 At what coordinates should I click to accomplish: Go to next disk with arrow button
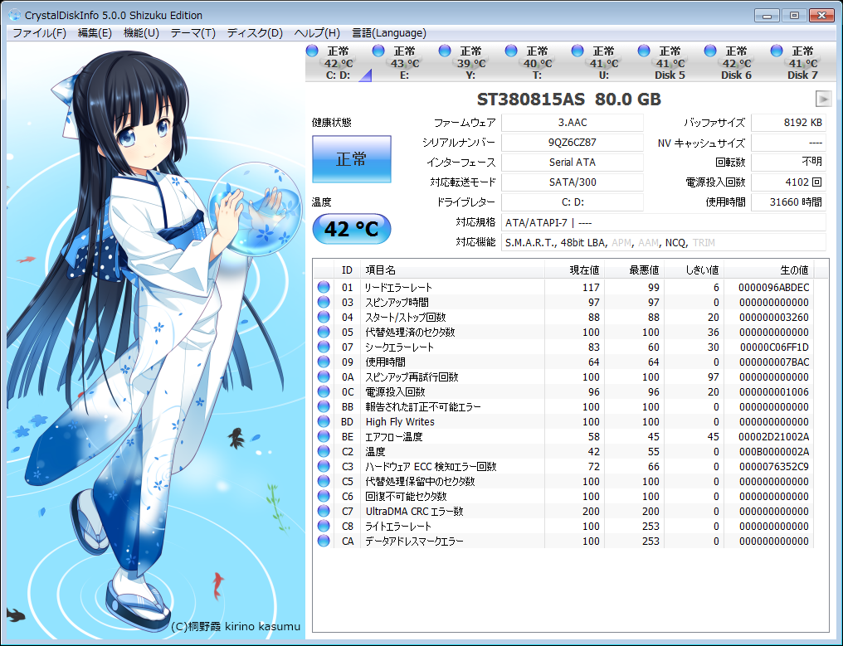pos(823,99)
